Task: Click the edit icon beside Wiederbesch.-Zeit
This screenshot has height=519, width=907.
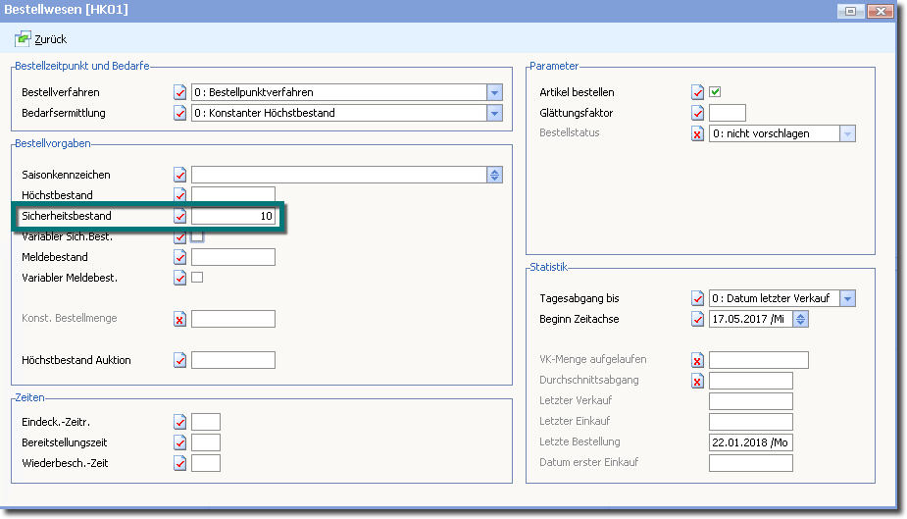Action: (x=179, y=463)
